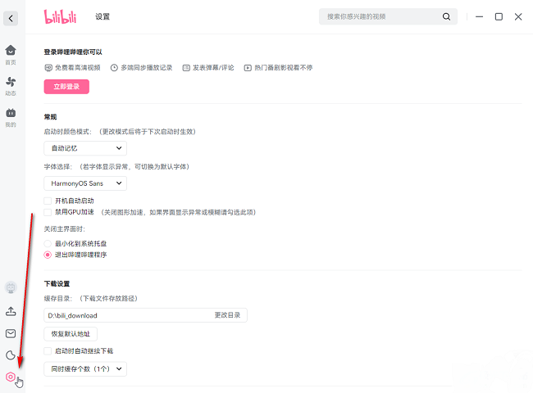The width and height of the screenshot is (533, 393).
Task: Open 自动记忆 color mode dropdown
Action: [85, 148]
